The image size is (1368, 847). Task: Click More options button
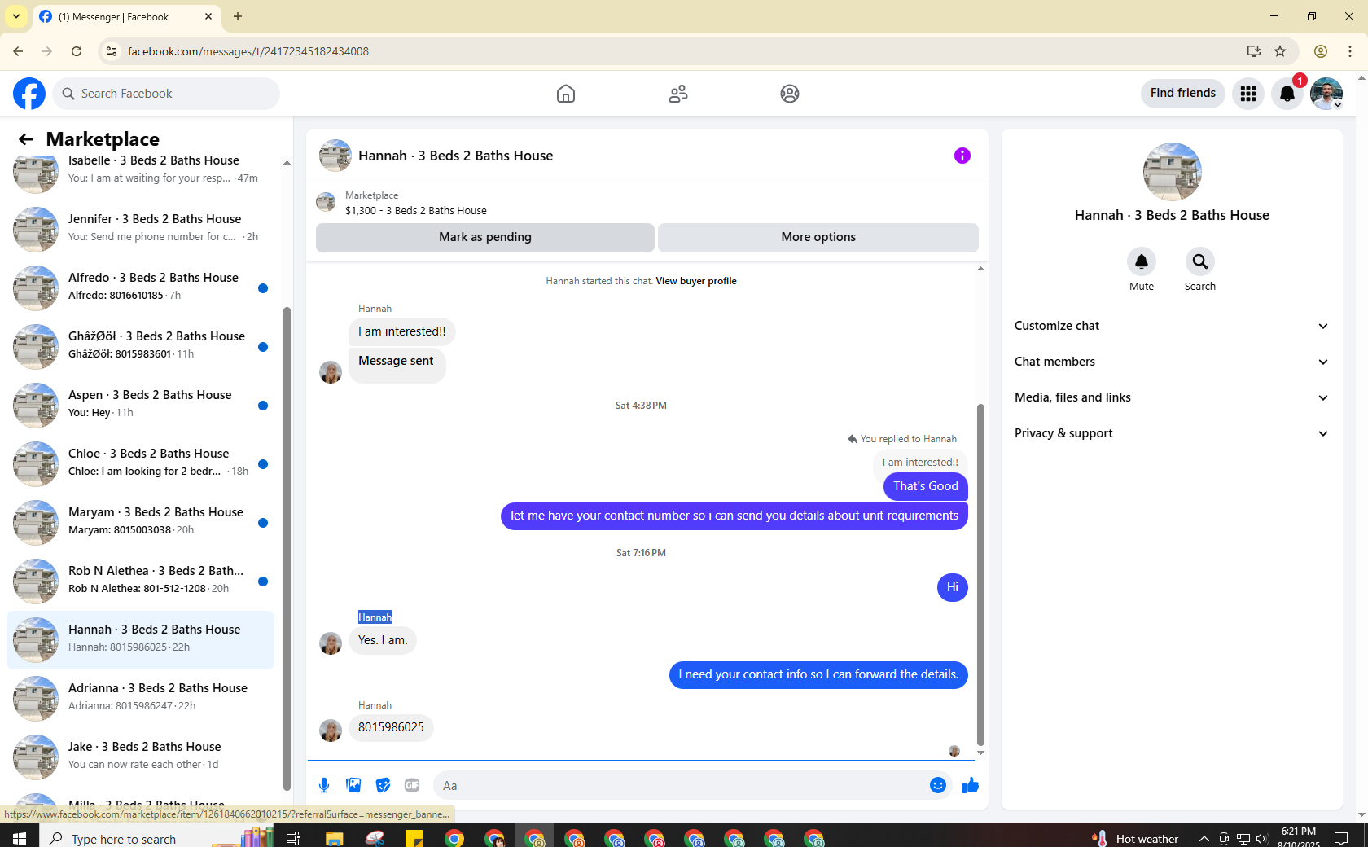pos(818,237)
